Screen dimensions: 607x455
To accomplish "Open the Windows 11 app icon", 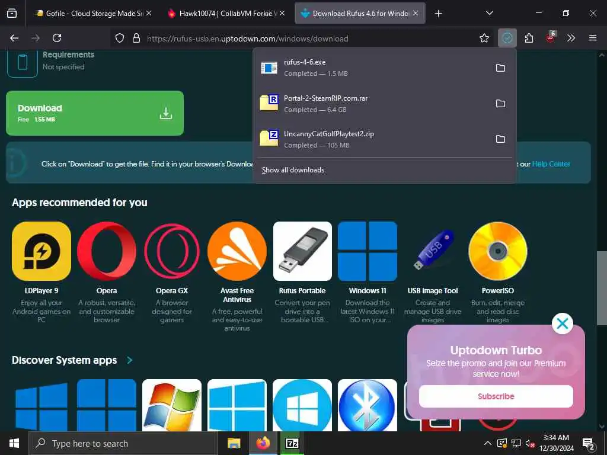I will [x=368, y=251].
